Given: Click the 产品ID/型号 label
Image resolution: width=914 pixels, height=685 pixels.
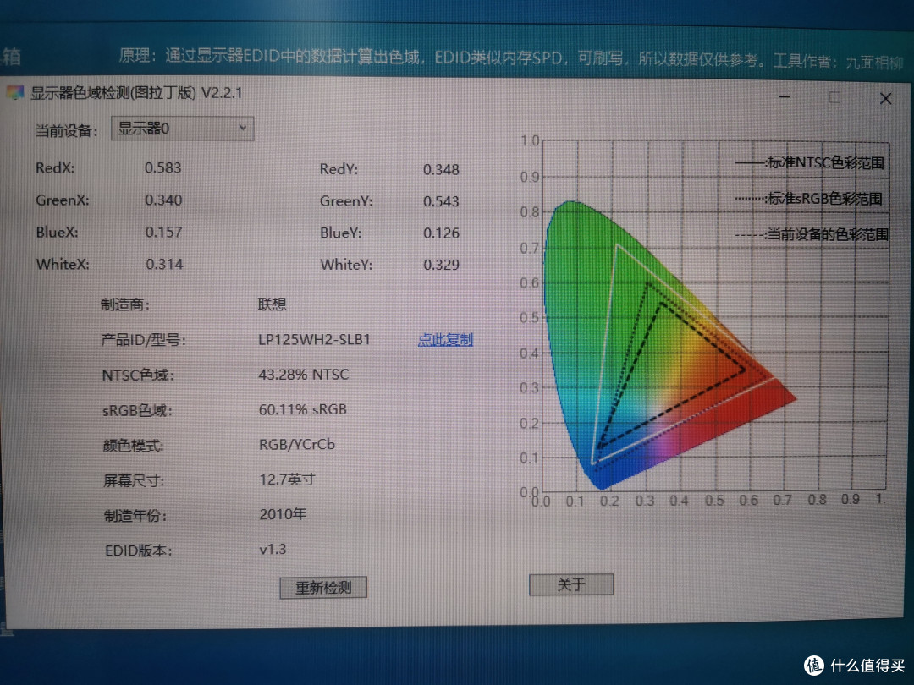Looking at the screenshot, I should point(143,340).
